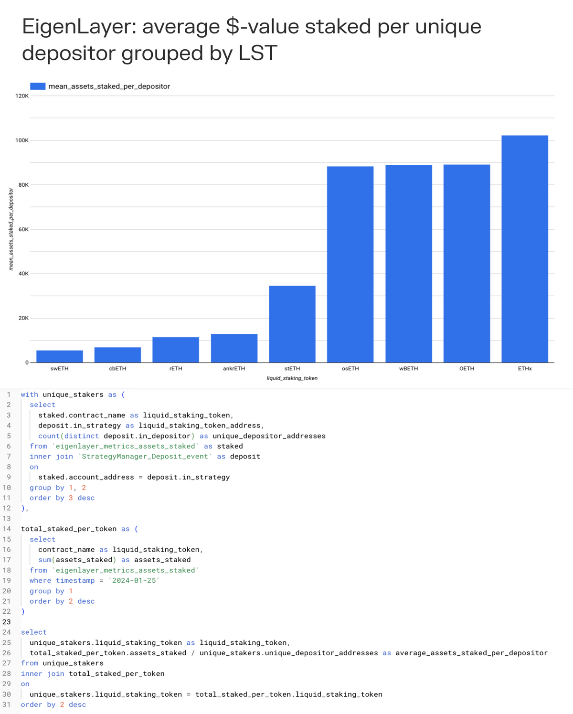The height and width of the screenshot is (714, 573).
Task: Click the chart title beginning with EigenLayer
Action: click(252, 40)
